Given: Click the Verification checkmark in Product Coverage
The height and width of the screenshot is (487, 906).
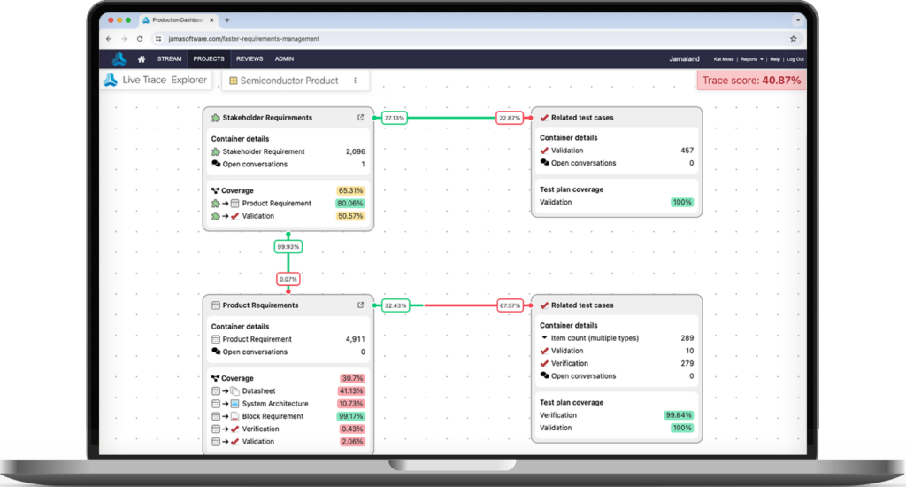Looking at the screenshot, I should tap(234, 429).
